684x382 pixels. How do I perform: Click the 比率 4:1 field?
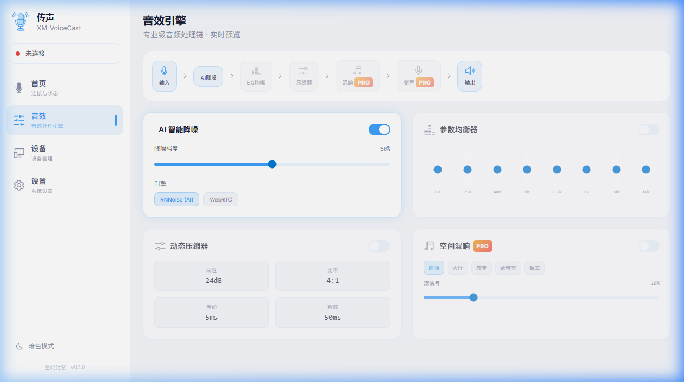point(333,276)
